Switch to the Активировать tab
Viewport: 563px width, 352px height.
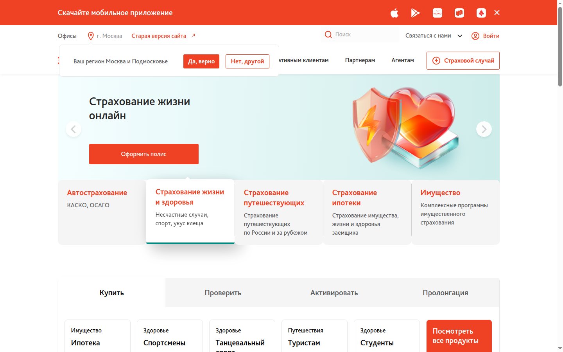coord(334,293)
